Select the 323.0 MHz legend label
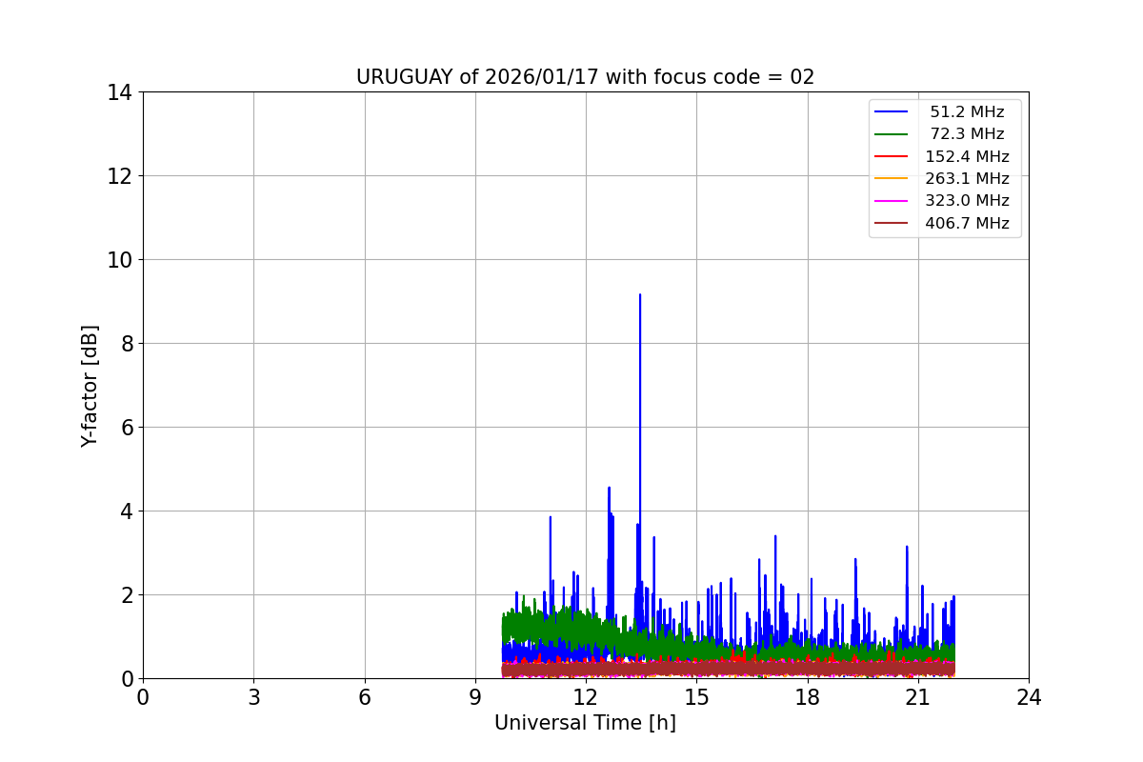Screen dimensions: 1143x762 click(x=967, y=201)
